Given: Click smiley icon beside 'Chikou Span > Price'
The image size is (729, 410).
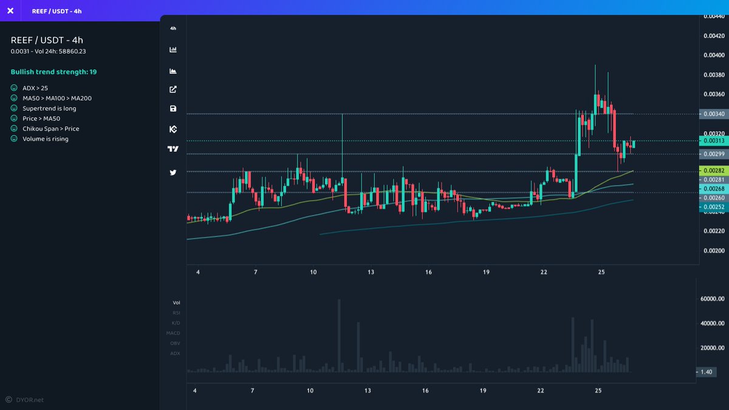Looking at the screenshot, I should click(14, 129).
